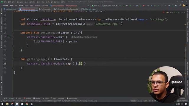The height and width of the screenshot is (106, 189).
Task: Open the app run configuration dropdown
Action: (x=95, y=6)
